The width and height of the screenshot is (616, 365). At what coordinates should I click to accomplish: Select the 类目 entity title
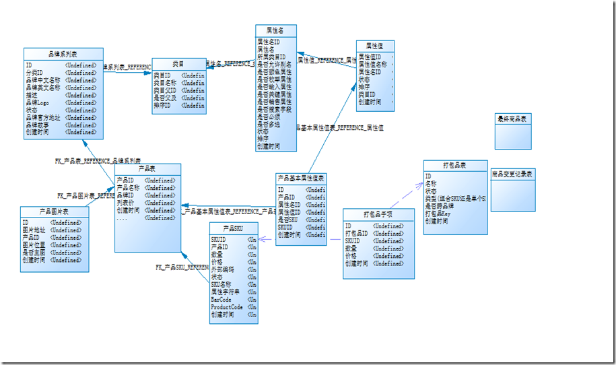click(179, 64)
